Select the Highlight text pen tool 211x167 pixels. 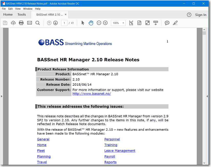click(x=175, y=23)
